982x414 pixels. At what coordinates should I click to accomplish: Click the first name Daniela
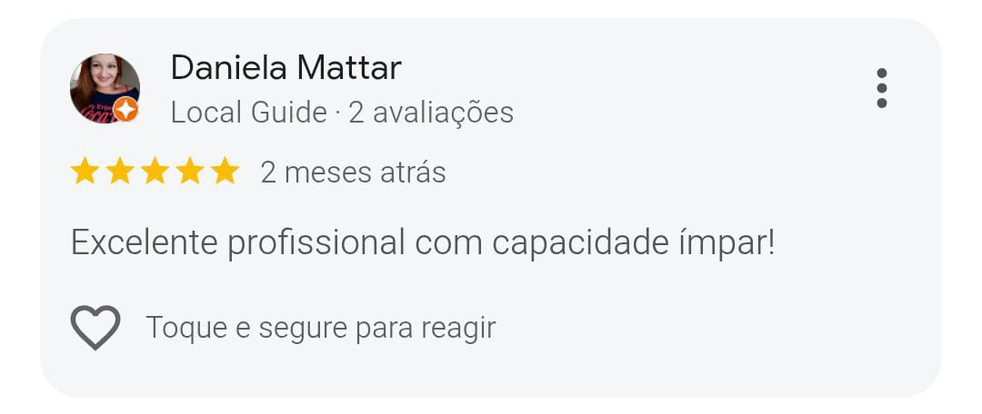pyautogui.click(x=228, y=67)
